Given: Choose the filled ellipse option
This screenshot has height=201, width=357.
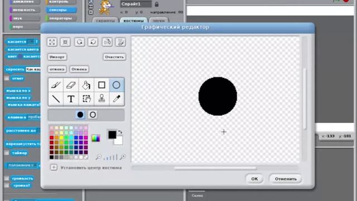Looking at the screenshot, I should click(80, 114).
